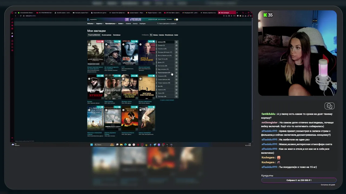Open the Анонсы navigation item
Screen dimensions: 346x194
tap(135, 23)
